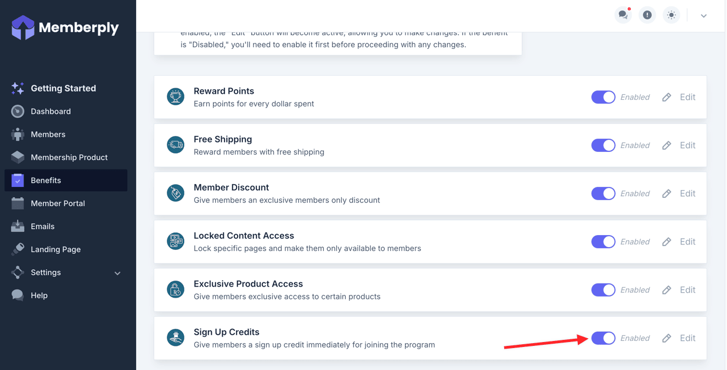Click the Memberply logo
Screen dimensions: 727x370
(x=65, y=27)
